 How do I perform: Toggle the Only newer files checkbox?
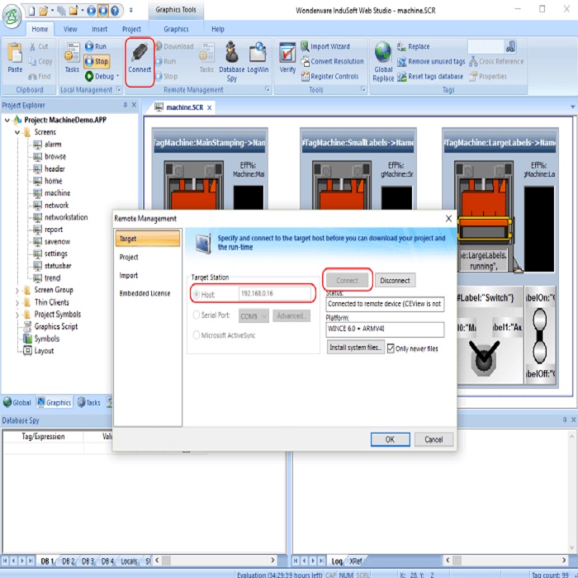(391, 348)
